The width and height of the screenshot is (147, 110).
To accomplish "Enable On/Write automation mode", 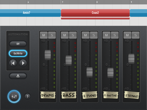I will 18,53.
